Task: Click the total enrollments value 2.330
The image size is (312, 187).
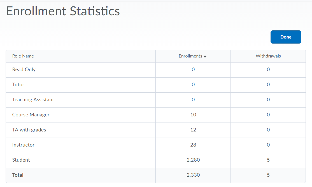Action: 193,175
